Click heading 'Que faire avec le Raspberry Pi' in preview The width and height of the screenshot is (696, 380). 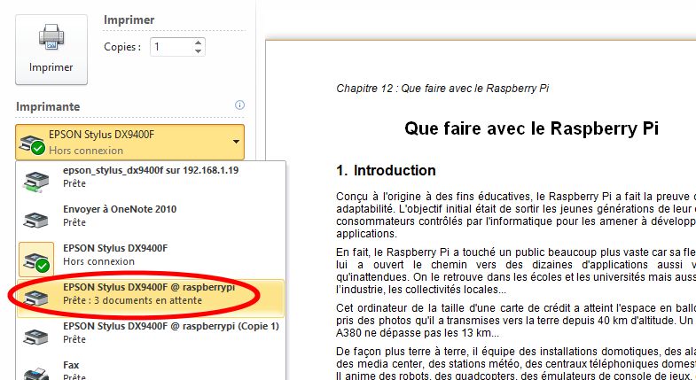click(531, 128)
